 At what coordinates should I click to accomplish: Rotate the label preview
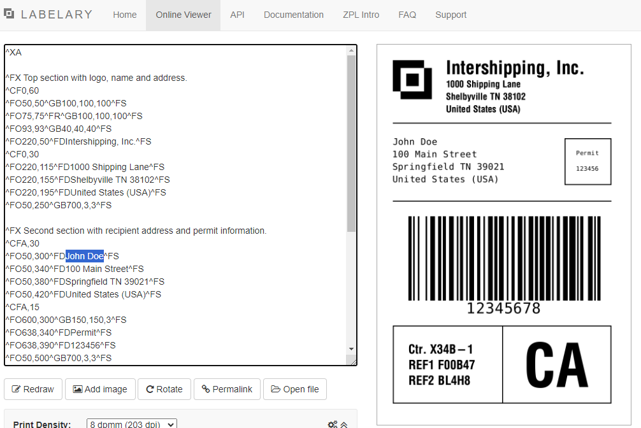point(164,389)
